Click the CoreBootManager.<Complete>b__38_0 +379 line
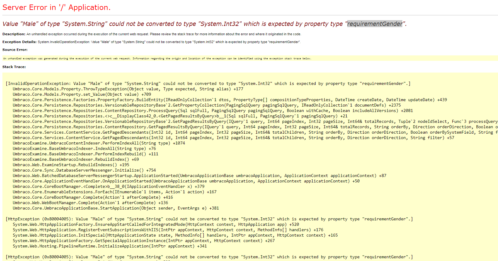This screenshot has height=261, width=498. 109,187
